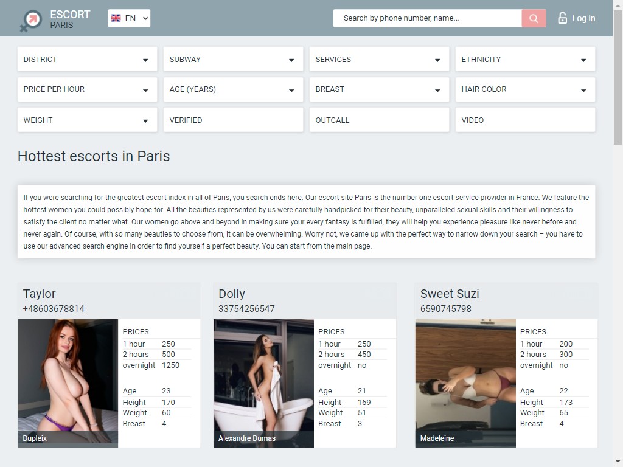Click the search by phone number field
This screenshot has height=467, width=623.
tap(428, 18)
